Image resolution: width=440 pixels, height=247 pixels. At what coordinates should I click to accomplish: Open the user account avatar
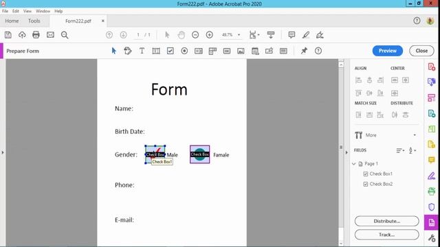click(430, 21)
